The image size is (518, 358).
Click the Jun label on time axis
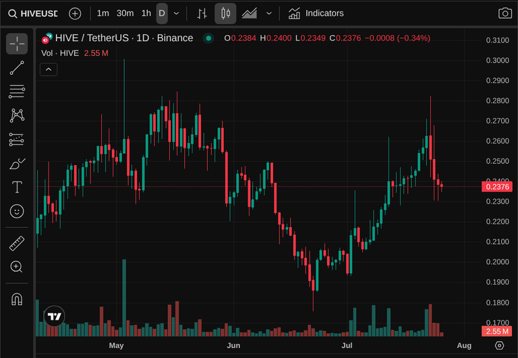[233, 345]
